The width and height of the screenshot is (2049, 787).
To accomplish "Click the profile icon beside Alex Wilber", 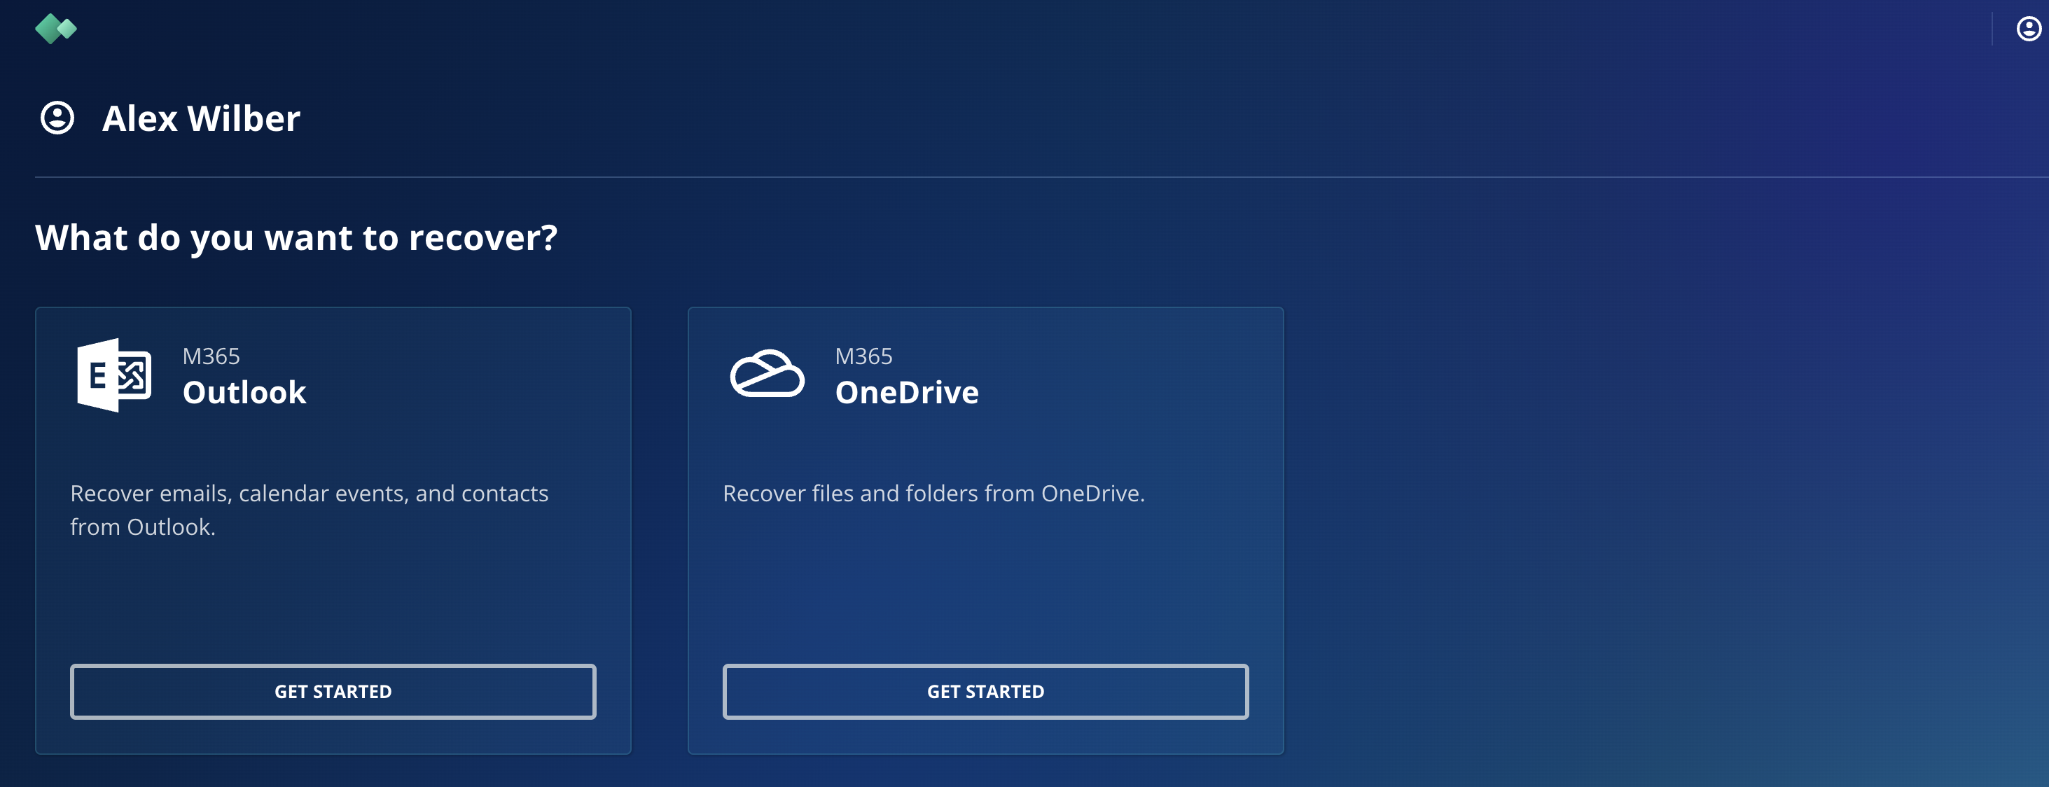I will click(x=57, y=118).
